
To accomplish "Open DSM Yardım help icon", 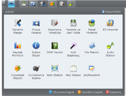I will (x=55, y=45).
